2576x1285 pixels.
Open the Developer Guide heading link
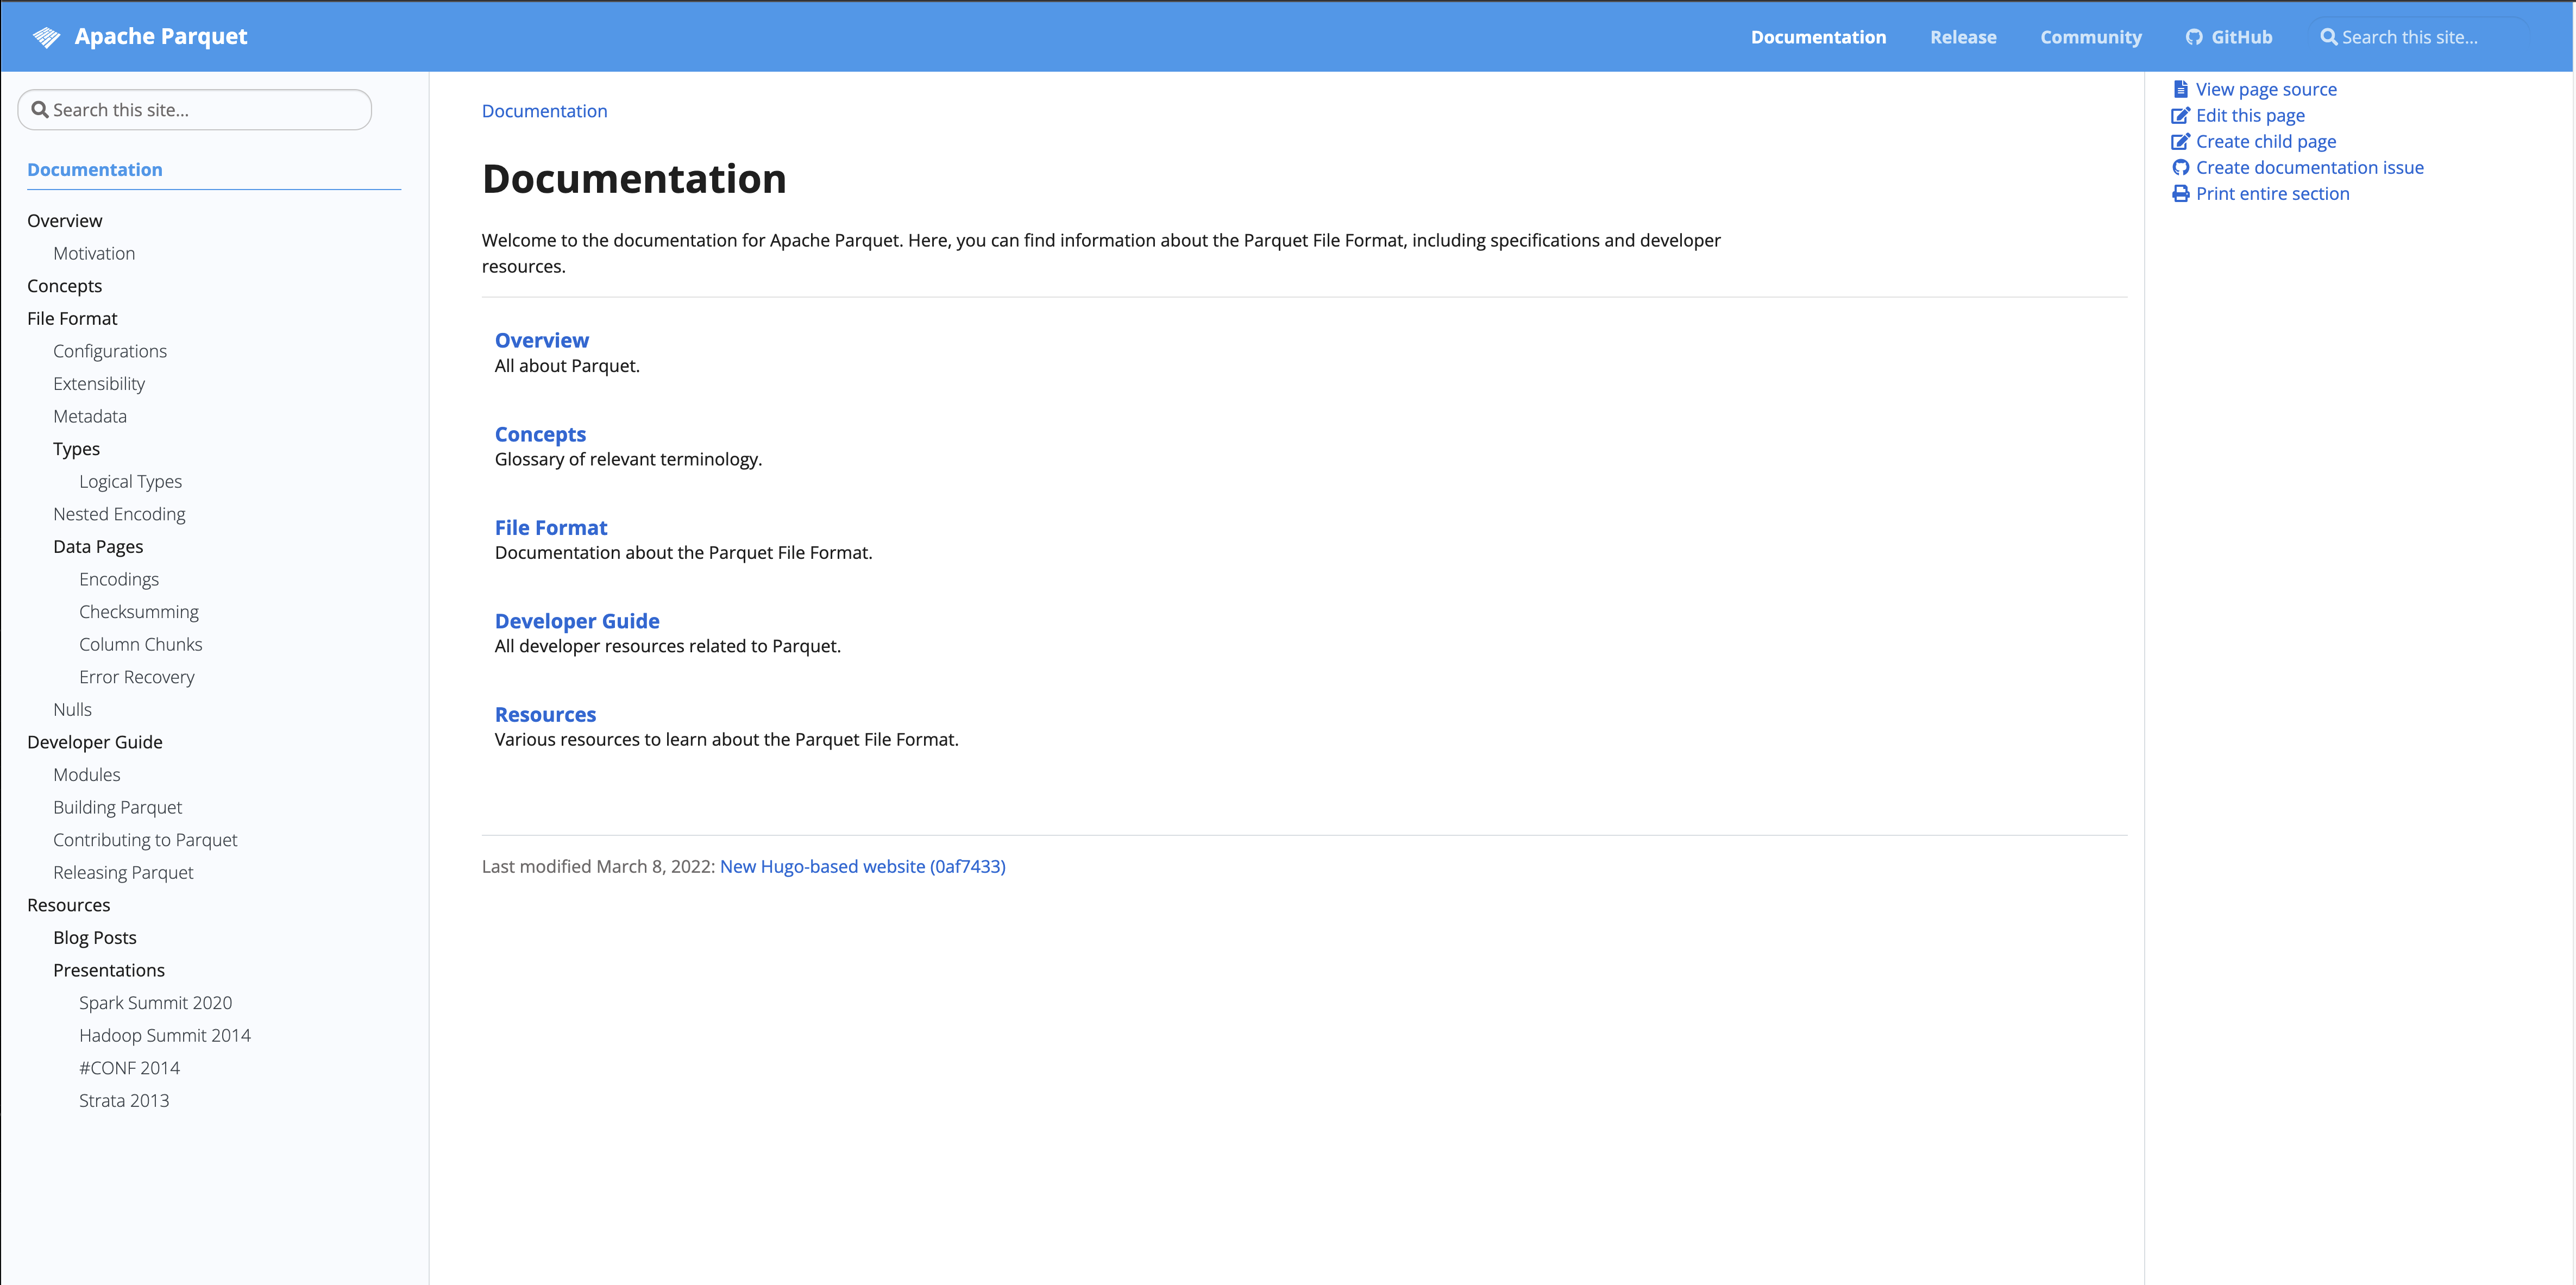point(577,621)
